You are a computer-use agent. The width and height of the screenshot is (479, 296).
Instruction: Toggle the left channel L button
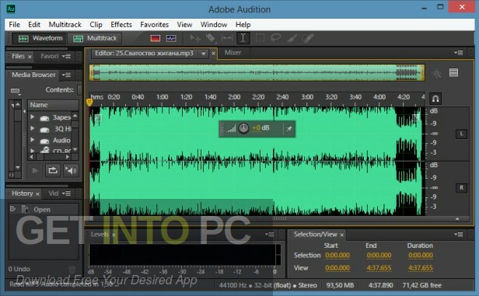[461, 134]
